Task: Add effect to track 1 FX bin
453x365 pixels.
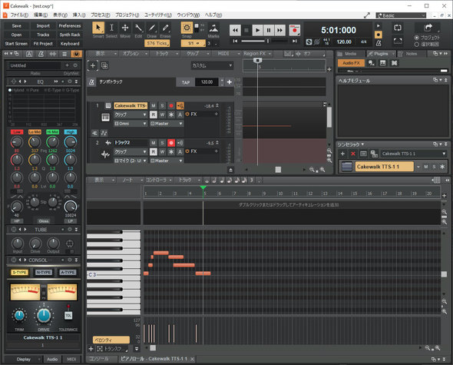Action: click(216, 114)
